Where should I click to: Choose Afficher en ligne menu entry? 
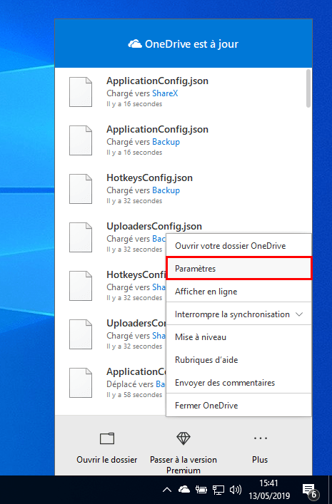[238, 292]
